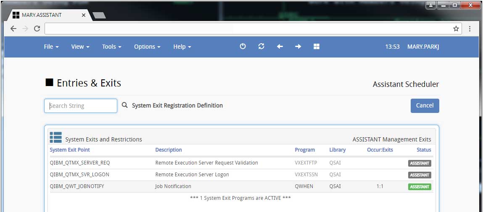Expand the View dropdown menu
This screenshot has width=483, height=212.
pos(80,47)
